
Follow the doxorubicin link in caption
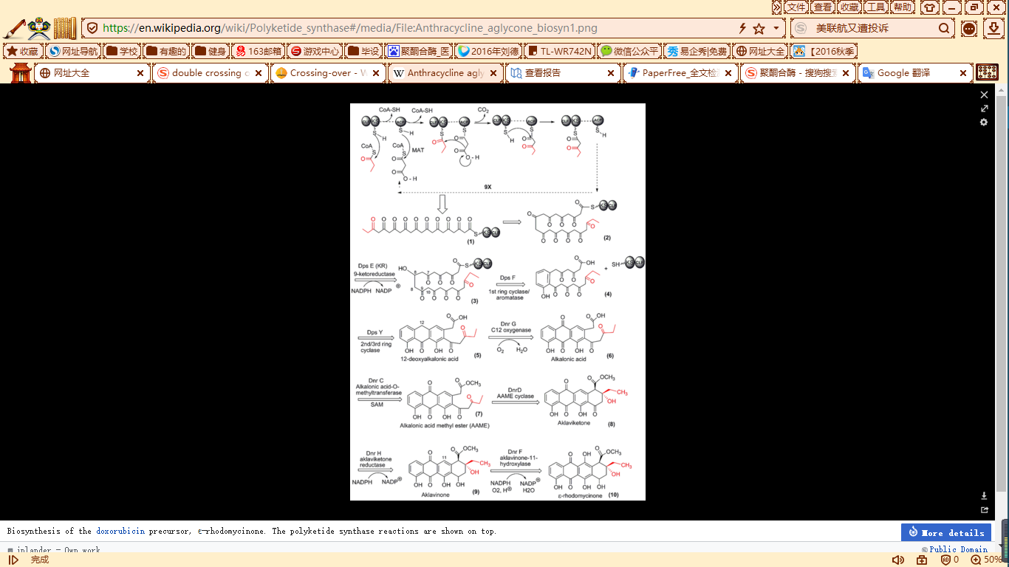(120, 532)
